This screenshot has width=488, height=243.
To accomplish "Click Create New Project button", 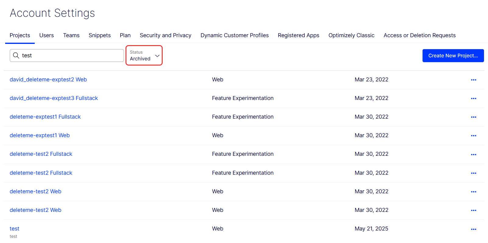I will coord(453,55).
